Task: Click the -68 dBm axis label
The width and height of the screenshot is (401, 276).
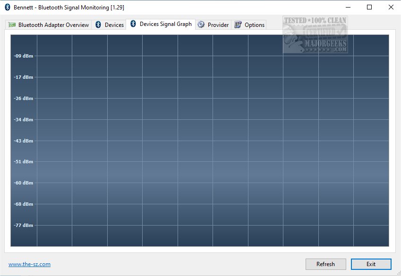Action: point(24,204)
